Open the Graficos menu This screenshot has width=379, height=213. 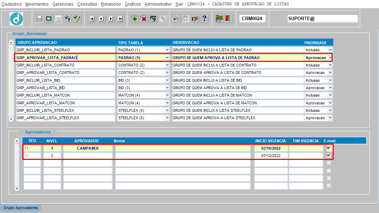(x=133, y=4)
